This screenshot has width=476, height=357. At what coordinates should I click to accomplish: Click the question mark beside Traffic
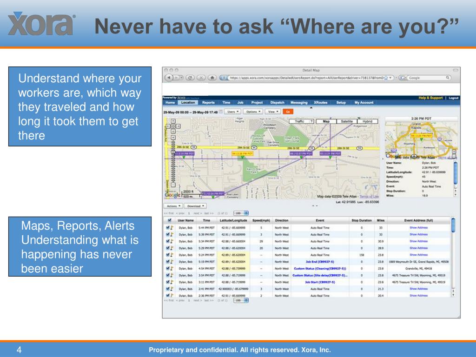pyautogui.click(x=311, y=121)
